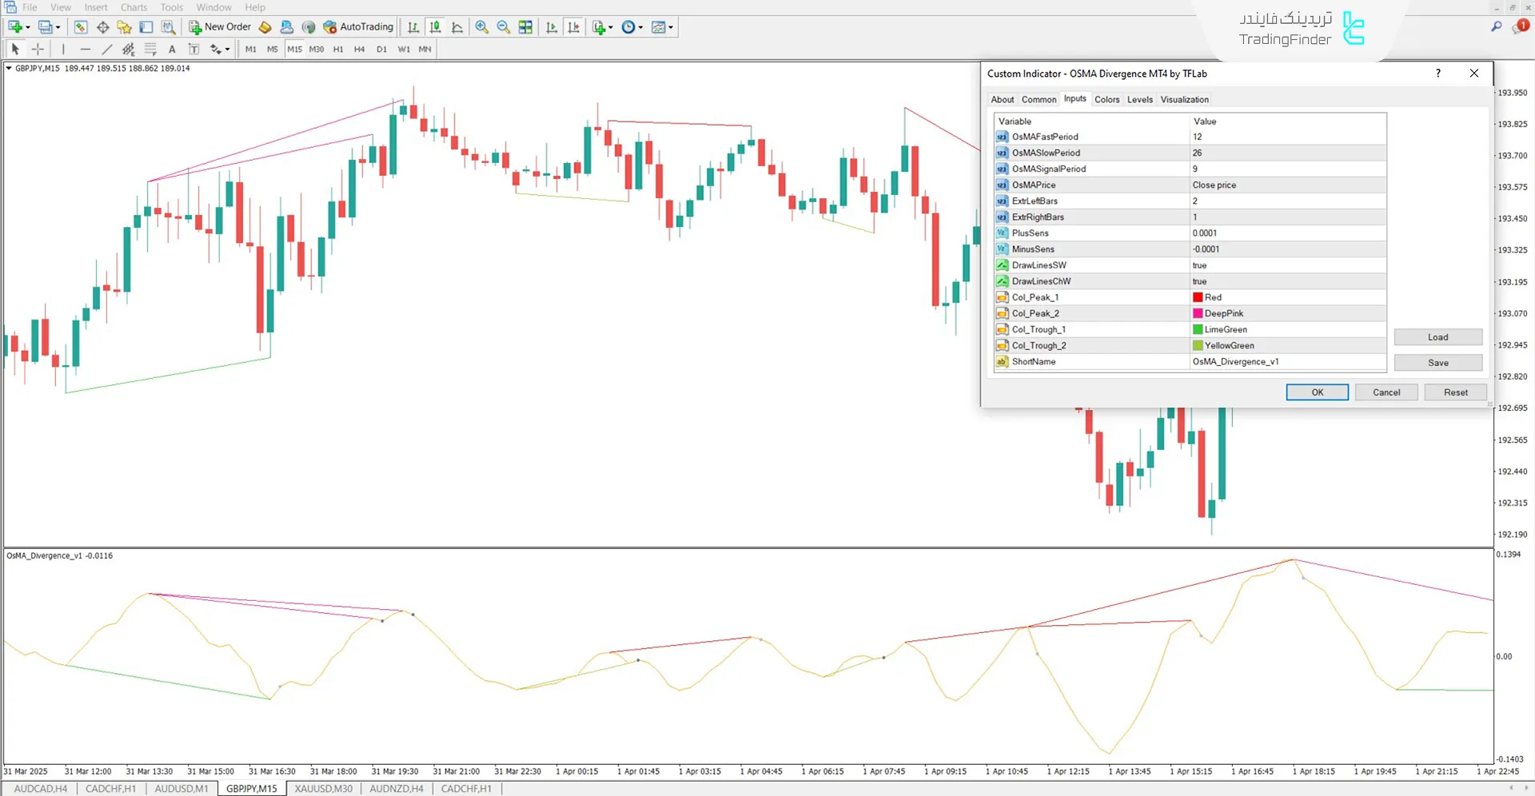
Task: Click the Fibonacci Retracement tool icon
Action: tap(150, 49)
